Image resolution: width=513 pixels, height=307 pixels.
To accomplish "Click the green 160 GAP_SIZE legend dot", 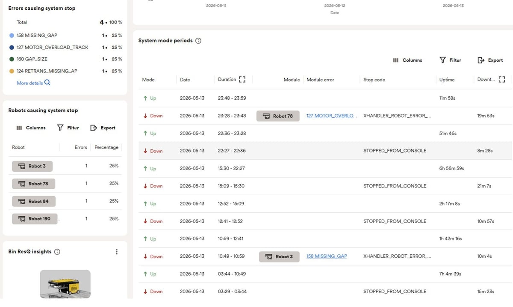I will pos(12,59).
